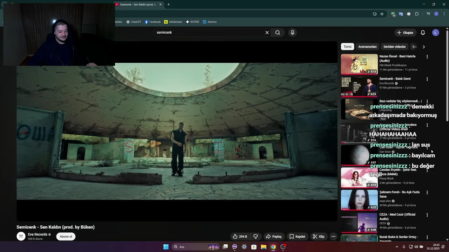
Task: Show hidden system tray icons
Action: click(397, 247)
